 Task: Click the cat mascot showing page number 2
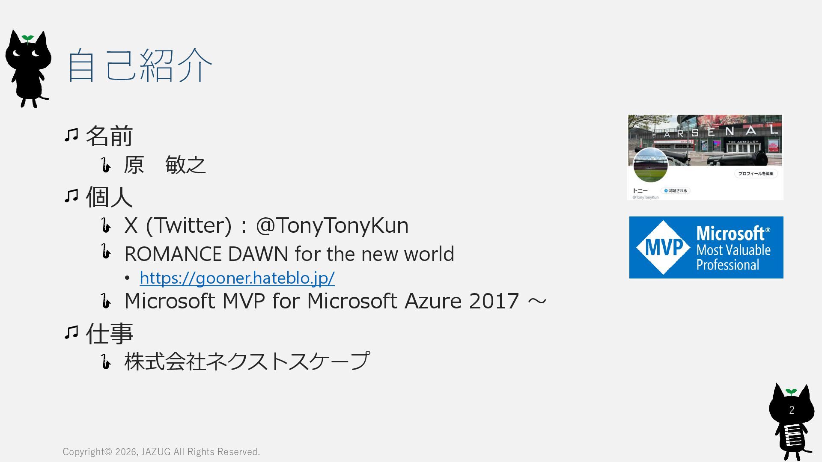pos(791,421)
